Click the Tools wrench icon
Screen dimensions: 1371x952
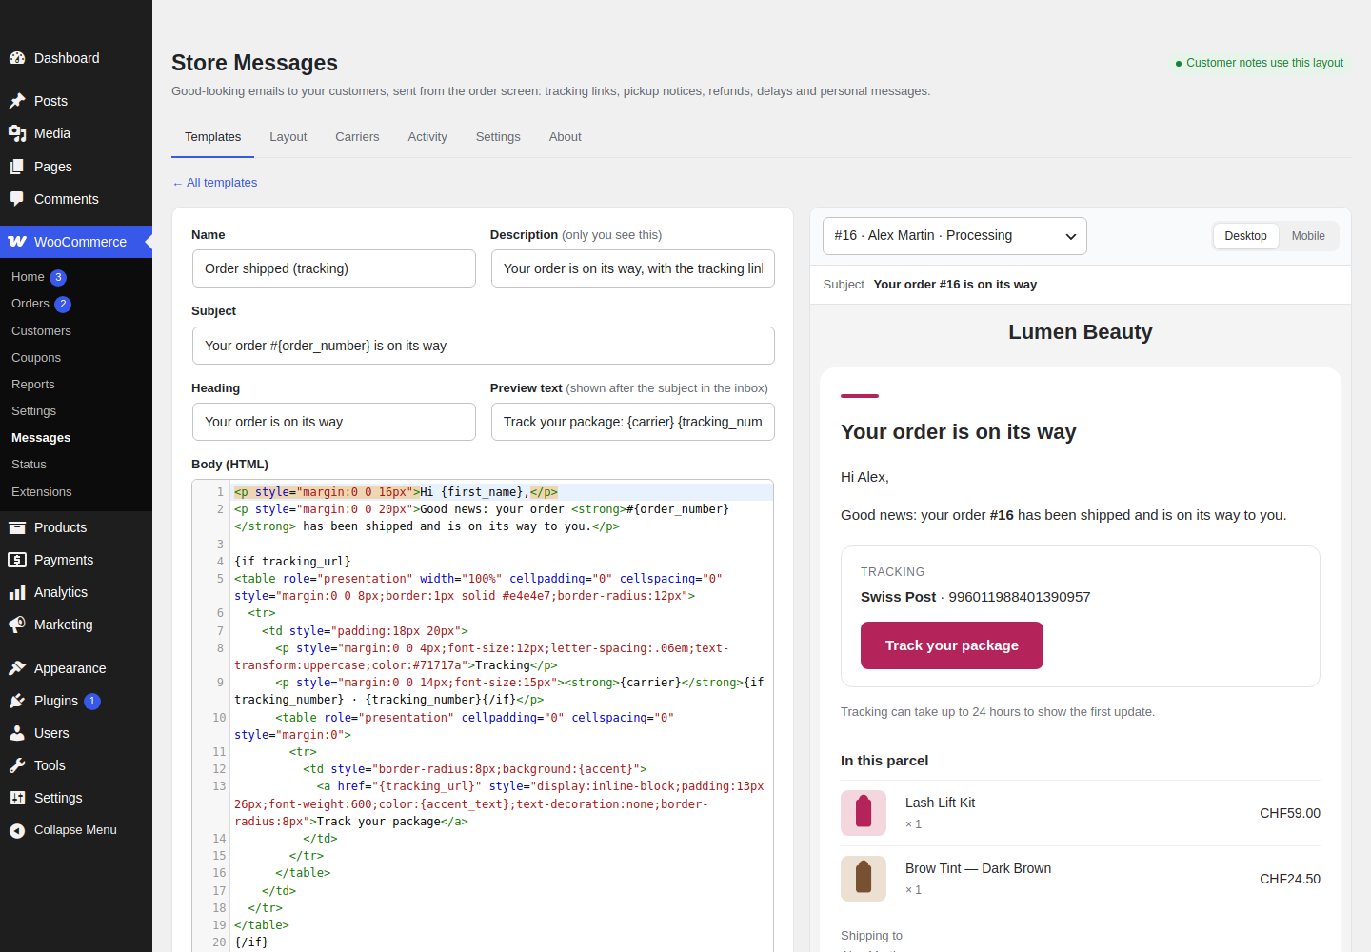click(x=17, y=765)
